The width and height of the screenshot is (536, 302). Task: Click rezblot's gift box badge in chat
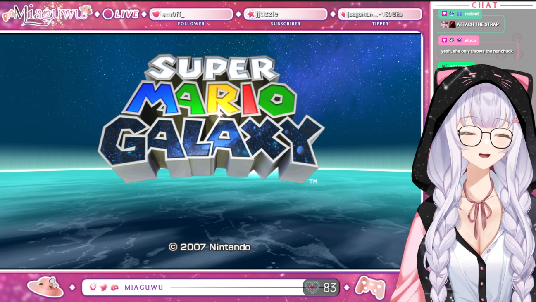[459, 14]
